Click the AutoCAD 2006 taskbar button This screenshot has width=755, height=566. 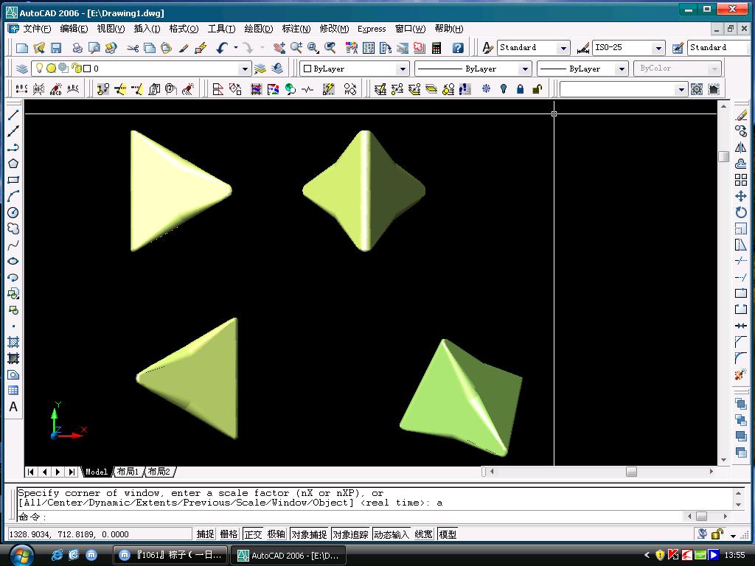[x=288, y=556]
